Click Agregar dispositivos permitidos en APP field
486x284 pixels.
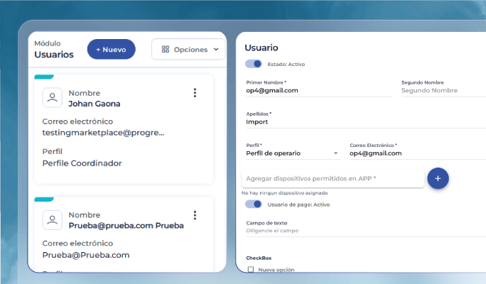[333, 178]
